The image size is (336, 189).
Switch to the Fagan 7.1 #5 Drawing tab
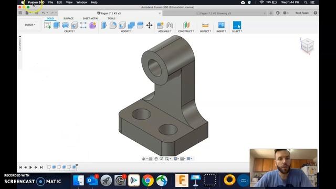(x=214, y=13)
